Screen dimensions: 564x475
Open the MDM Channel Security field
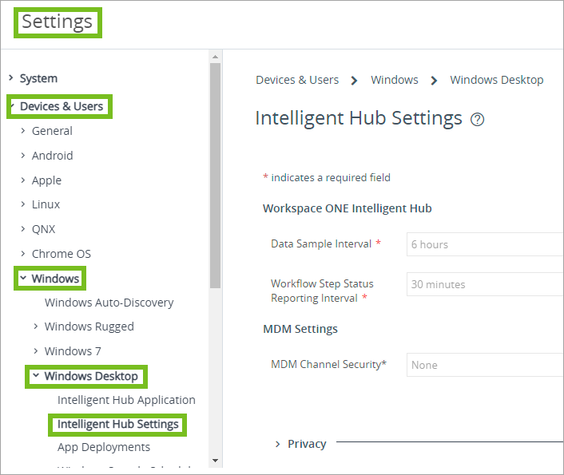(x=485, y=365)
